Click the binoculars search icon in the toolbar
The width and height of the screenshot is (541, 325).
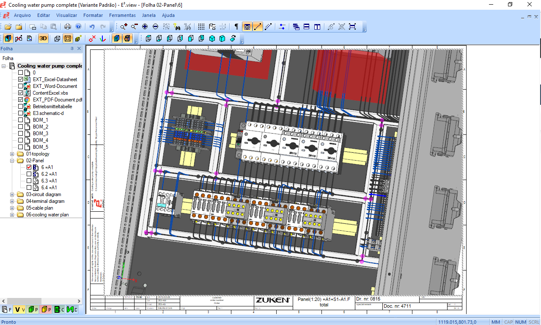click(178, 26)
